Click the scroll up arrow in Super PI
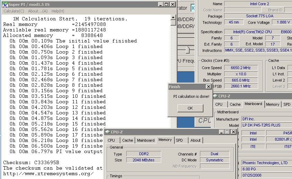Viewport: 292px width, 179px height. click(173, 17)
